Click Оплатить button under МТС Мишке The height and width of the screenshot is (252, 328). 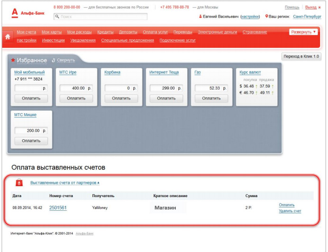pos(31,141)
